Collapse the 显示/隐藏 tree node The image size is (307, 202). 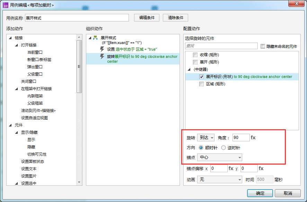coord(16,132)
